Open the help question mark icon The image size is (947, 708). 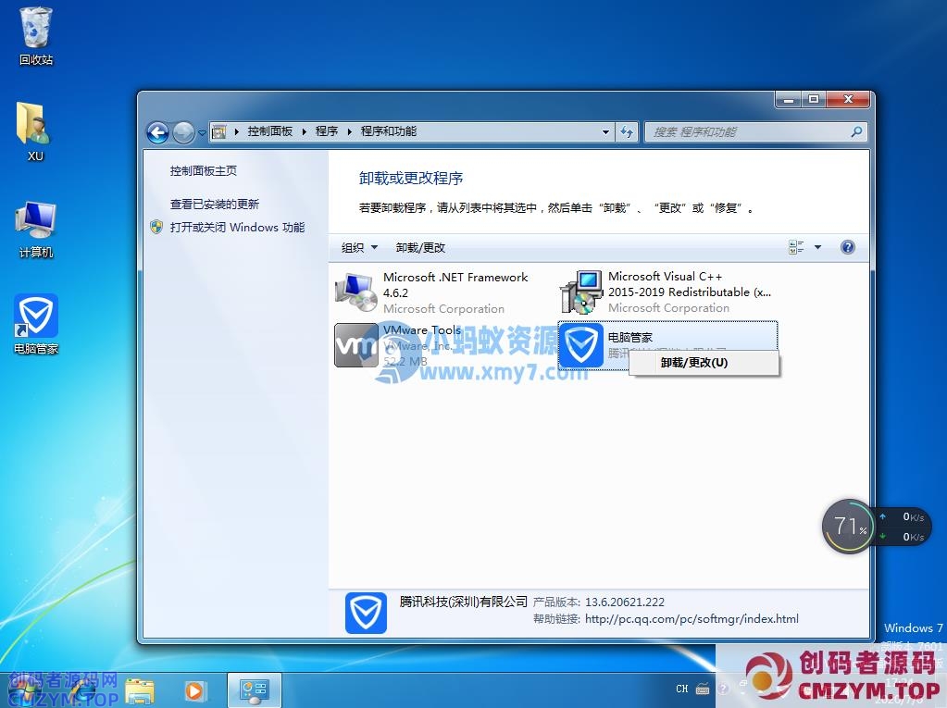tap(847, 247)
